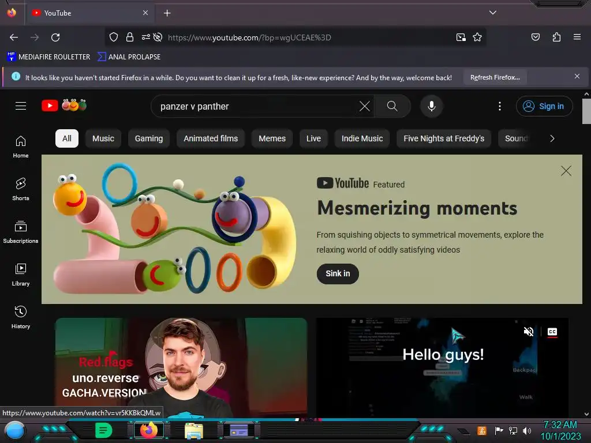Select the All filter chip
Screen dimensions: 591x443
tap(67, 138)
